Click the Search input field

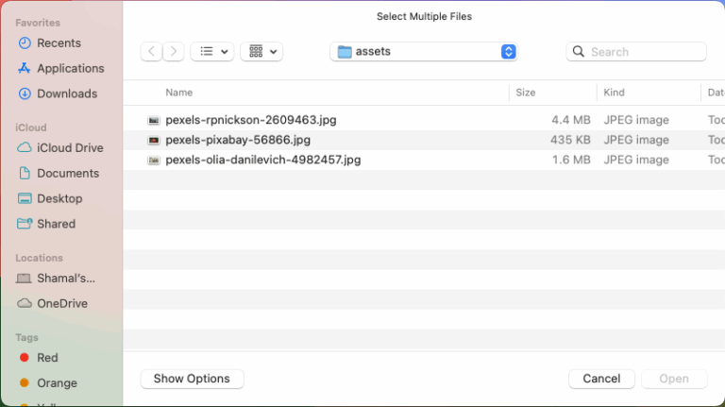(x=636, y=51)
